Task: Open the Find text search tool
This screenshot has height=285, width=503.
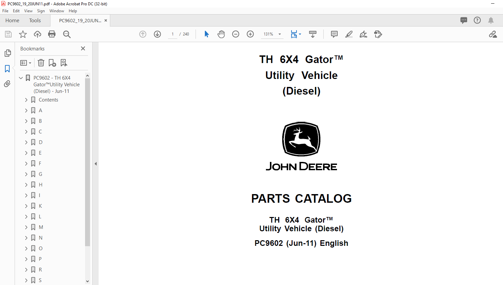Action: pos(67,34)
